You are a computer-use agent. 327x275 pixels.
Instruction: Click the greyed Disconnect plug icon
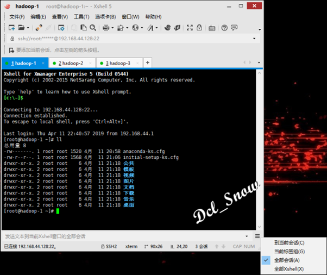pos(48,28)
